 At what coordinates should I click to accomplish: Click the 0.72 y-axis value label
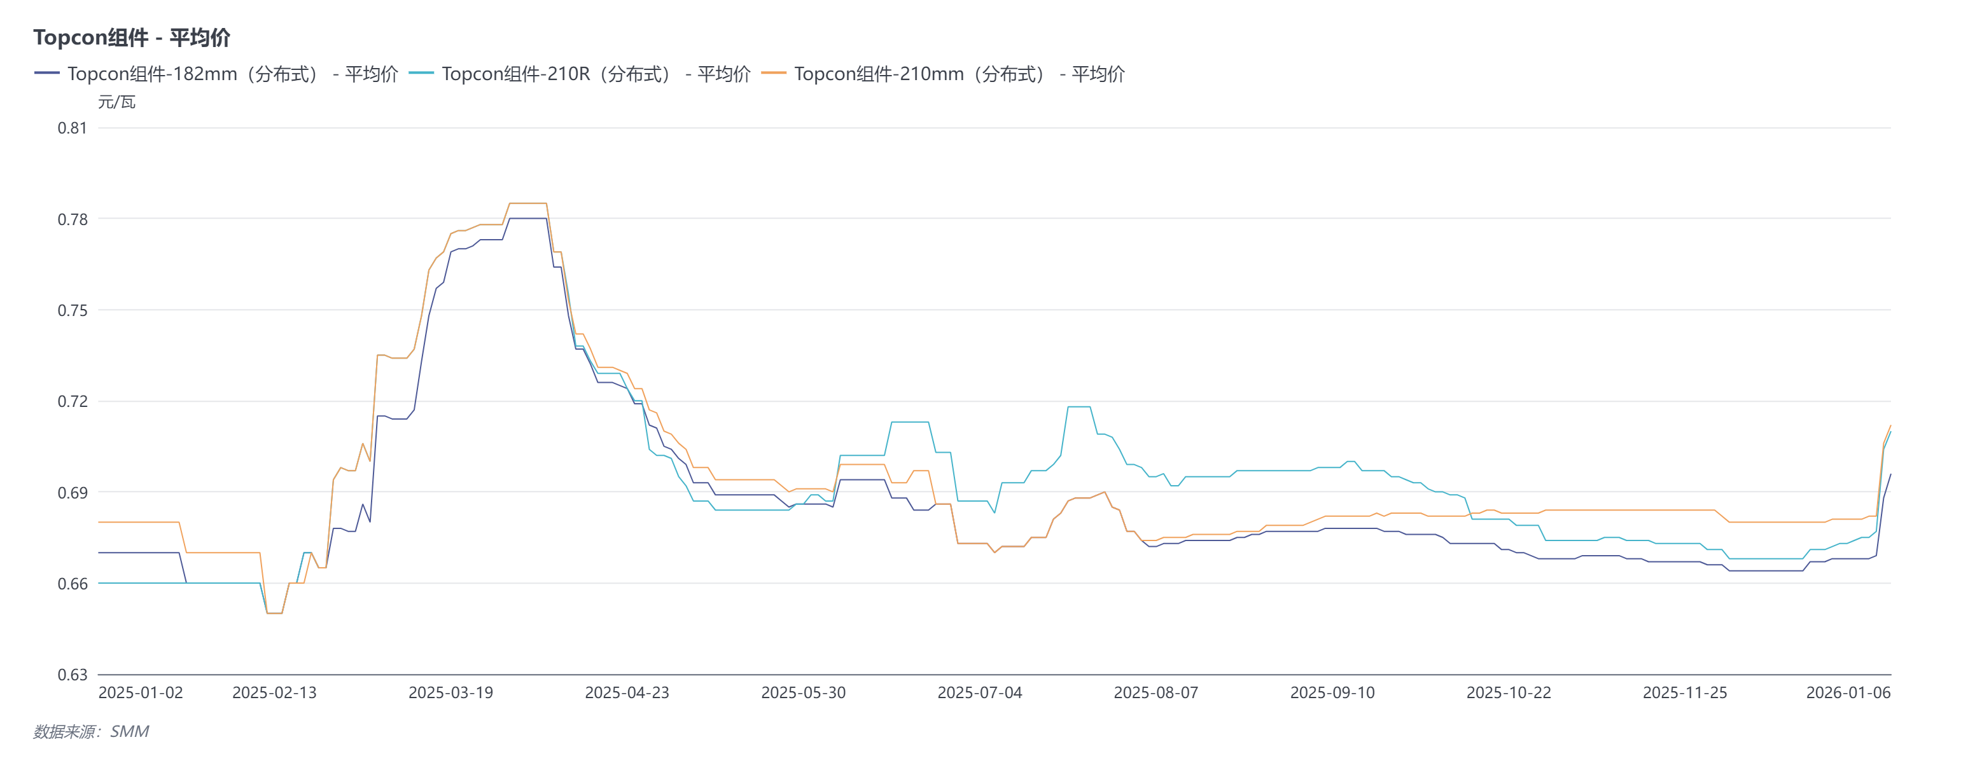[x=73, y=402]
